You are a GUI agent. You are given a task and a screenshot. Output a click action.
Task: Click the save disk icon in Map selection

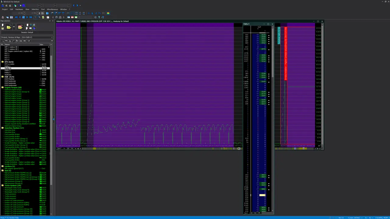tap(2, 28)
